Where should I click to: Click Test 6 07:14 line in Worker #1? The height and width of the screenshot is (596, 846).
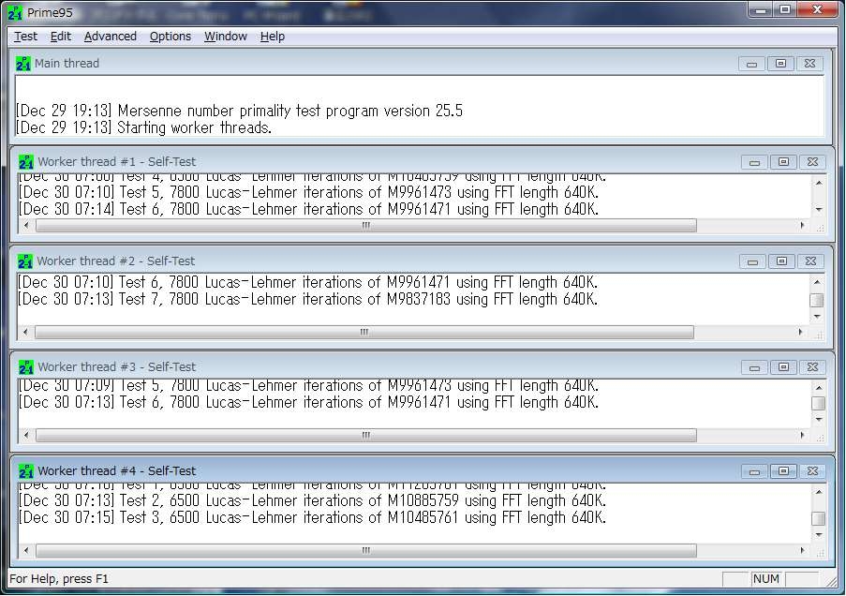308,210
